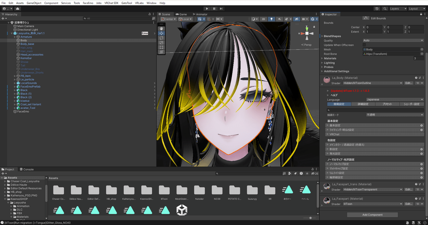This screenshot has height=225, width=428.
Task: Adjust the Project icon size slider
Action: tap(310, 218)
